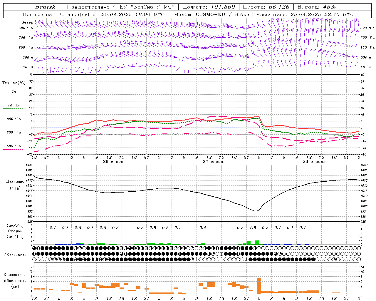The height and width of the screenshot is (301, 376).
Task: Click the 700 гПа entry in temperature legend
Action: pyautogui.click(x=14, y=133)
